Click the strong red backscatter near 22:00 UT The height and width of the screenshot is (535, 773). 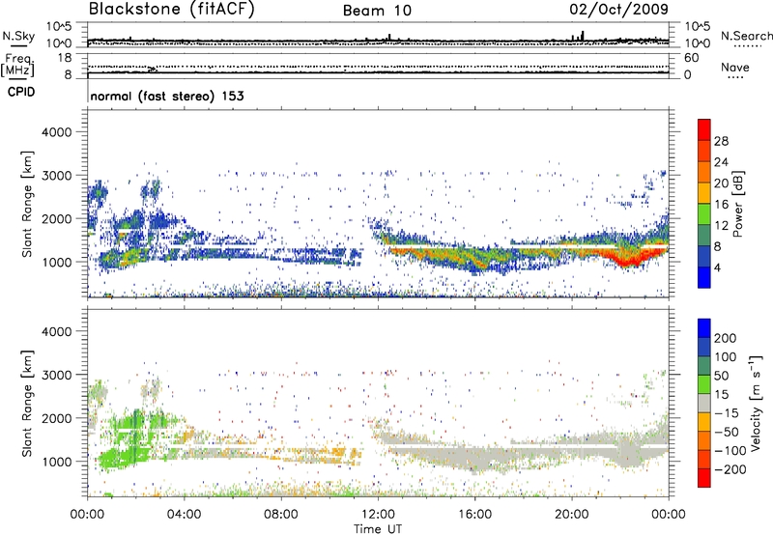coord(627,257)
